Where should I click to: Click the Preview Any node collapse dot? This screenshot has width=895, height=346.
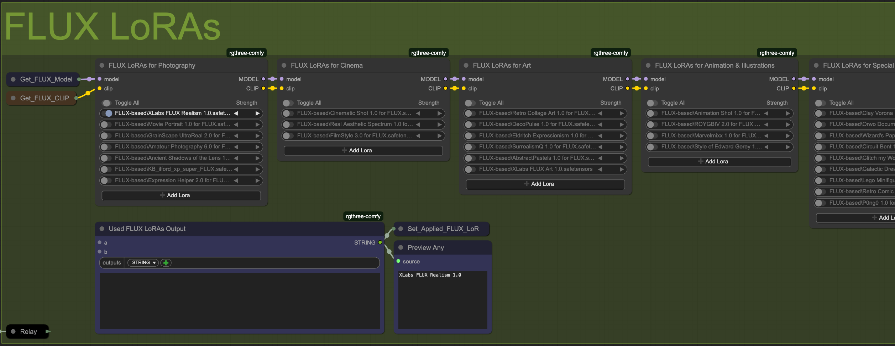[x=401, y=247]
